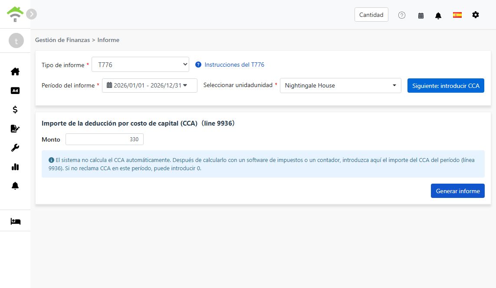The width and height of the screenshot is (496, 288).
Task: Open the report period date picker
Action: coord(150,86)
